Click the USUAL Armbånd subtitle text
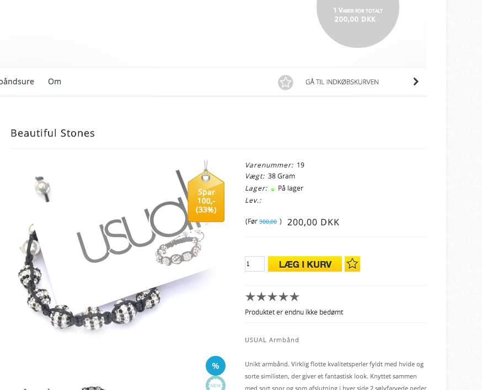The height and width of the screenshot is (390, 482). [x=272, y=340]
